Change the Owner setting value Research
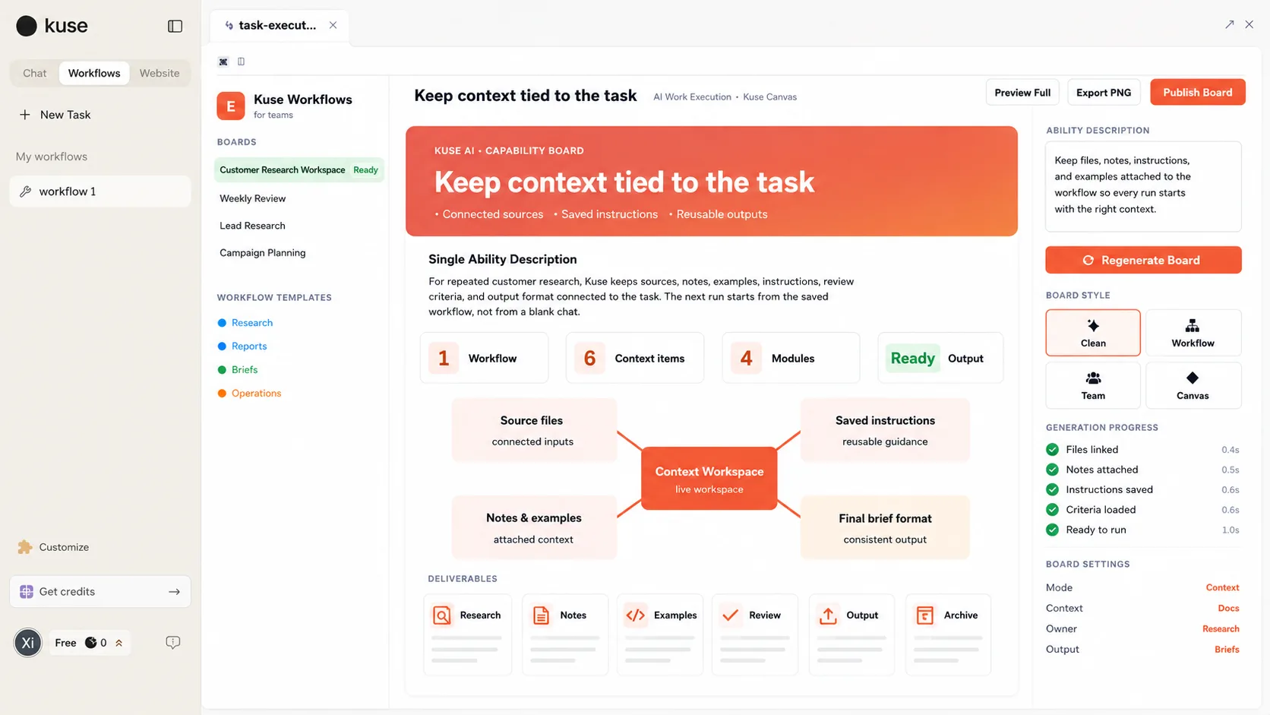 tap(1221, 629)
